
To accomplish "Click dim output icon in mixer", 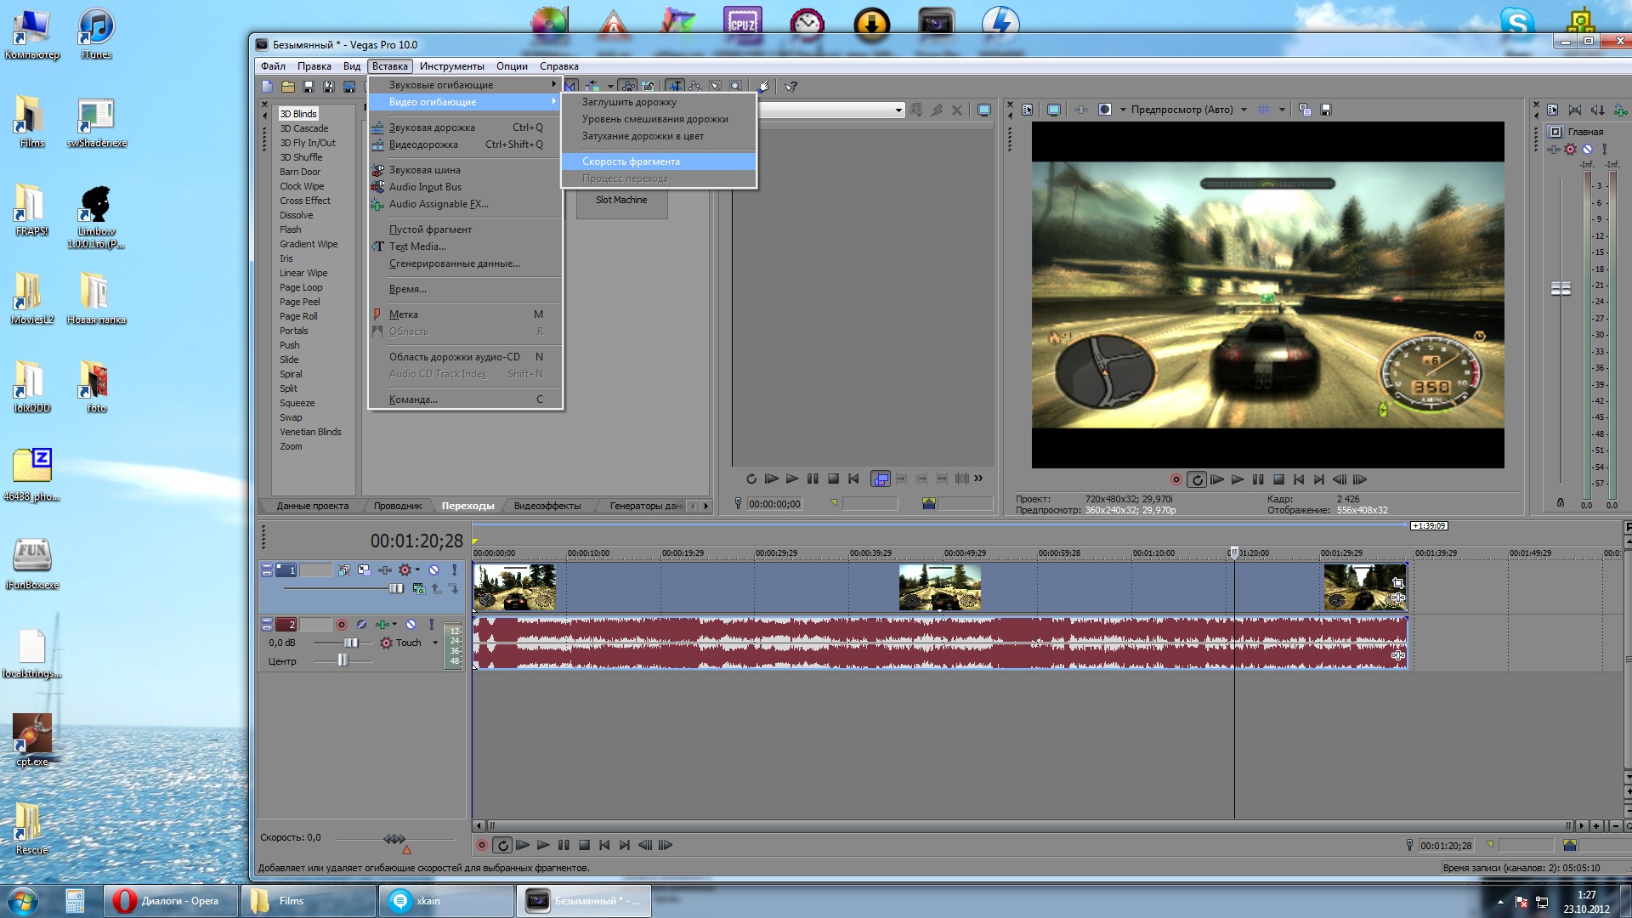I will point(1597,110).
